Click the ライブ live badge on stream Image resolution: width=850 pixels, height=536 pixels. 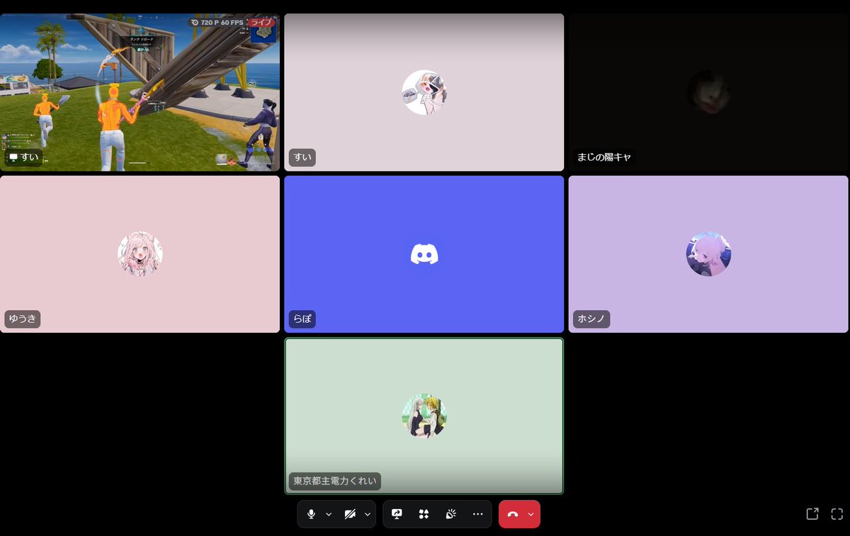click(x=261, y=23)
